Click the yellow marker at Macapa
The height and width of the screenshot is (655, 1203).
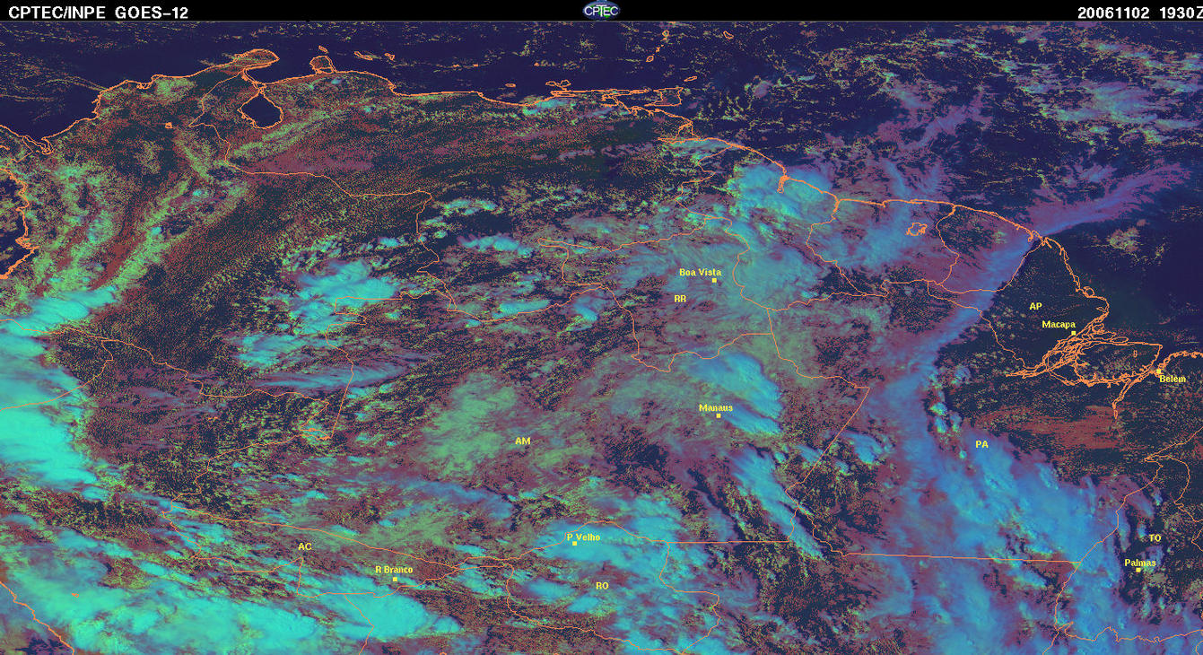[x=1073, y=333]
